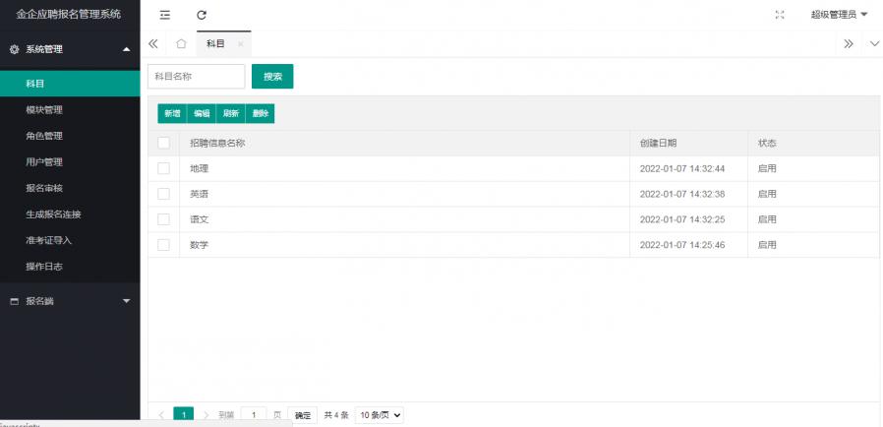Select the 数学 row checkbox
The height and width of the screenshot is (427, 883).
point(164,245)
